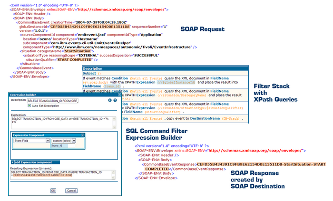Click the StartSituation categoryName value
Image resolution: width=333 pixels, height=201 pixels.
[78, 51]
